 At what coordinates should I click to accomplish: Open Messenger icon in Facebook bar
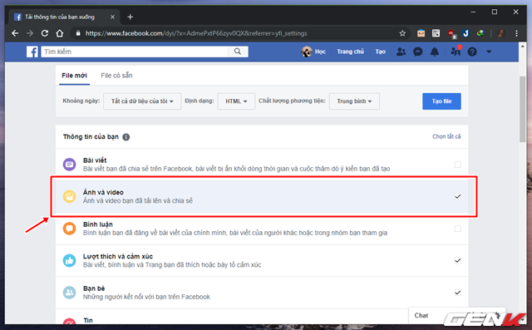tap(417, 52)
